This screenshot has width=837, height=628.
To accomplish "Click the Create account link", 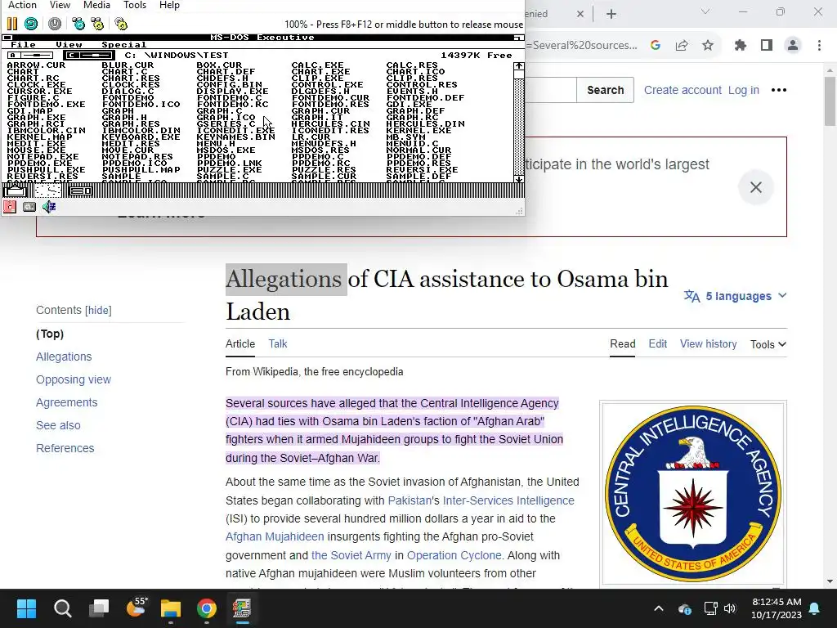I will (x=683, y=90).
